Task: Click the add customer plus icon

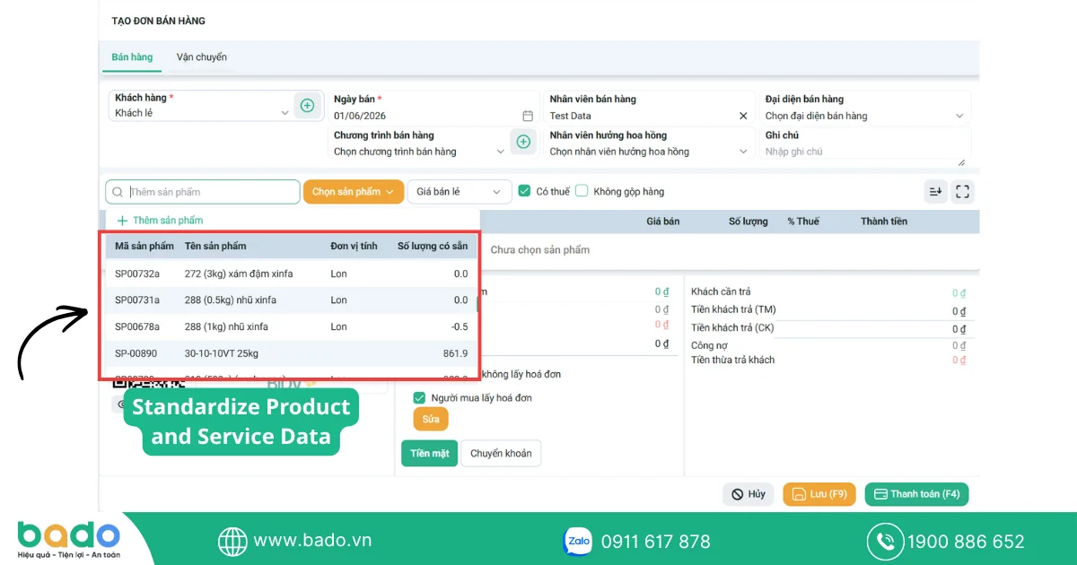Action: pyautogui.click(x=307, y=105)
